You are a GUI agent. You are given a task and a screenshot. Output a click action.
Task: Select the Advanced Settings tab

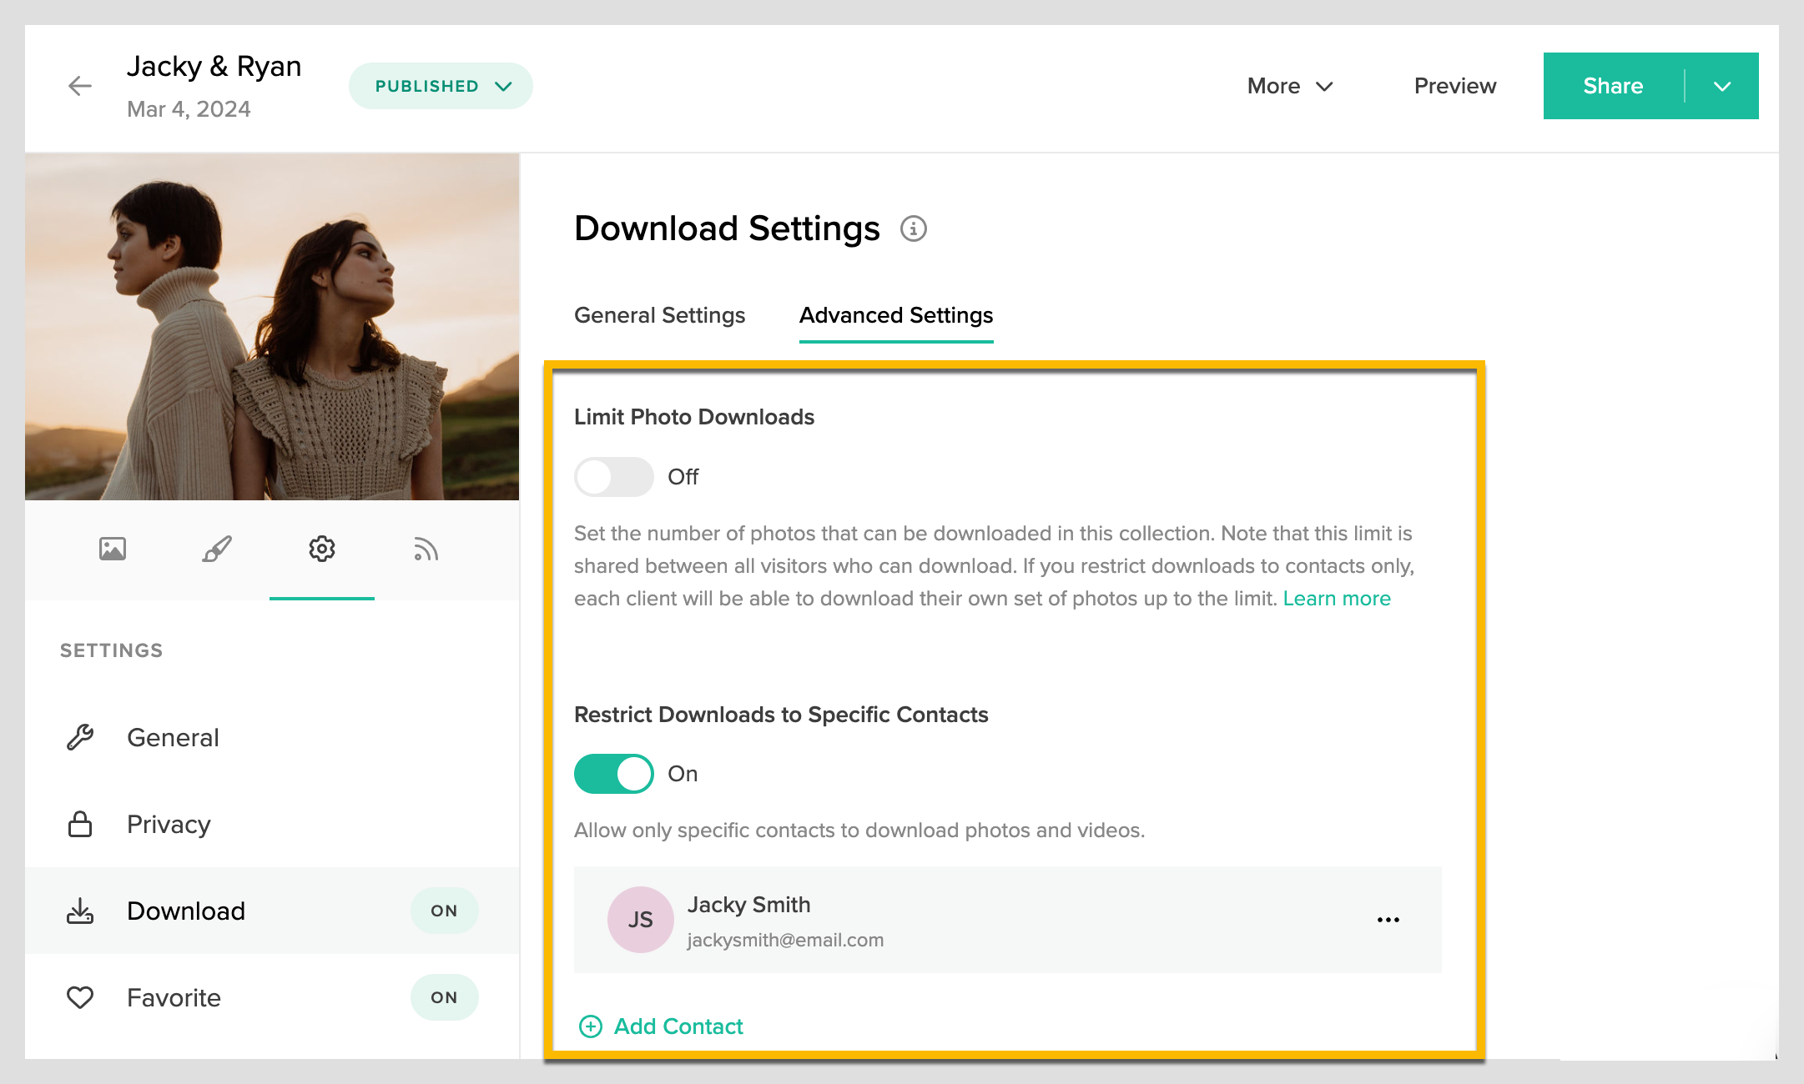tap(896, 315)
